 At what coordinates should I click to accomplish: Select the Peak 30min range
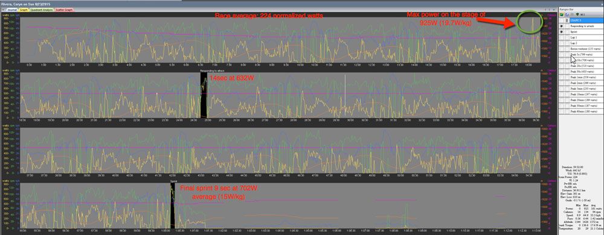coord(586,105)
